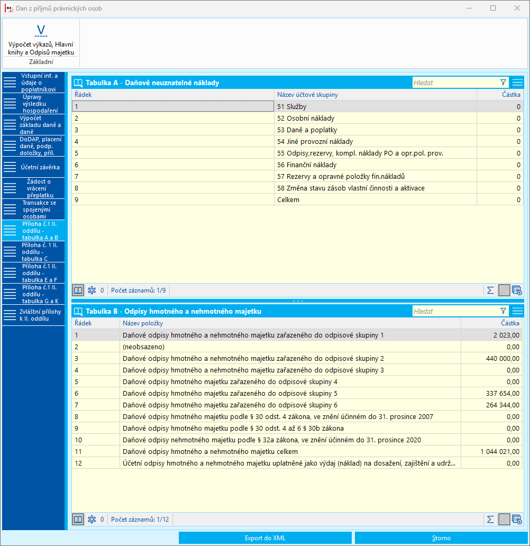Open Vstupní inf. a údaje o poplatníkovi section
Image resolution: width=530 pixels, height=546 pixels.
pyautogui.click(x=33, y=83)
